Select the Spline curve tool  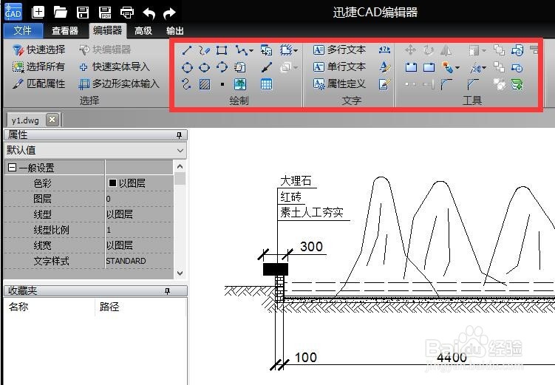pos(186,84)
